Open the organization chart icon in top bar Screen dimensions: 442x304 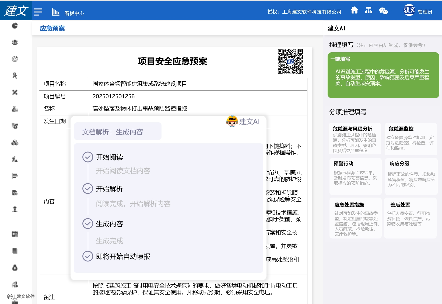pos(369,10)
